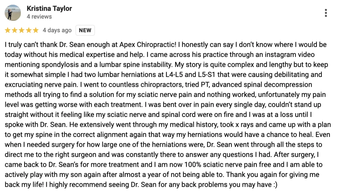Open the three-dot more options menu
This screenshot has width=338, height=195.
pyautogui.click(x=326, y=13)
